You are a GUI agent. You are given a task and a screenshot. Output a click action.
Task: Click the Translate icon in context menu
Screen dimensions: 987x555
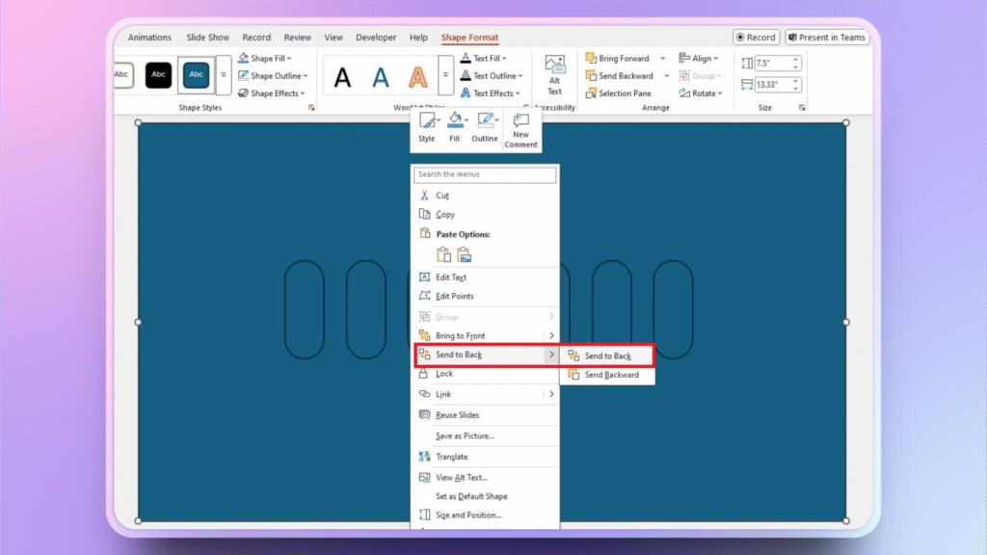coord(424,457)
